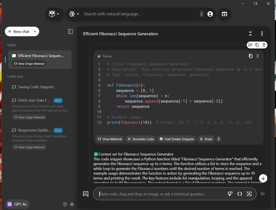This screenshot has height=210, width=276.
Task: Open the GPT-4o model selector
Action: (17, 204)
